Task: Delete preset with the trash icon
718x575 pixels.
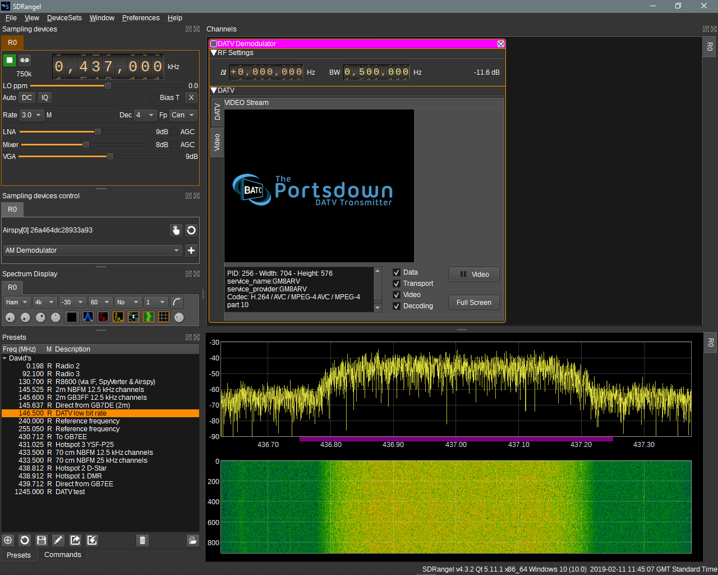Action: point(142,540)
